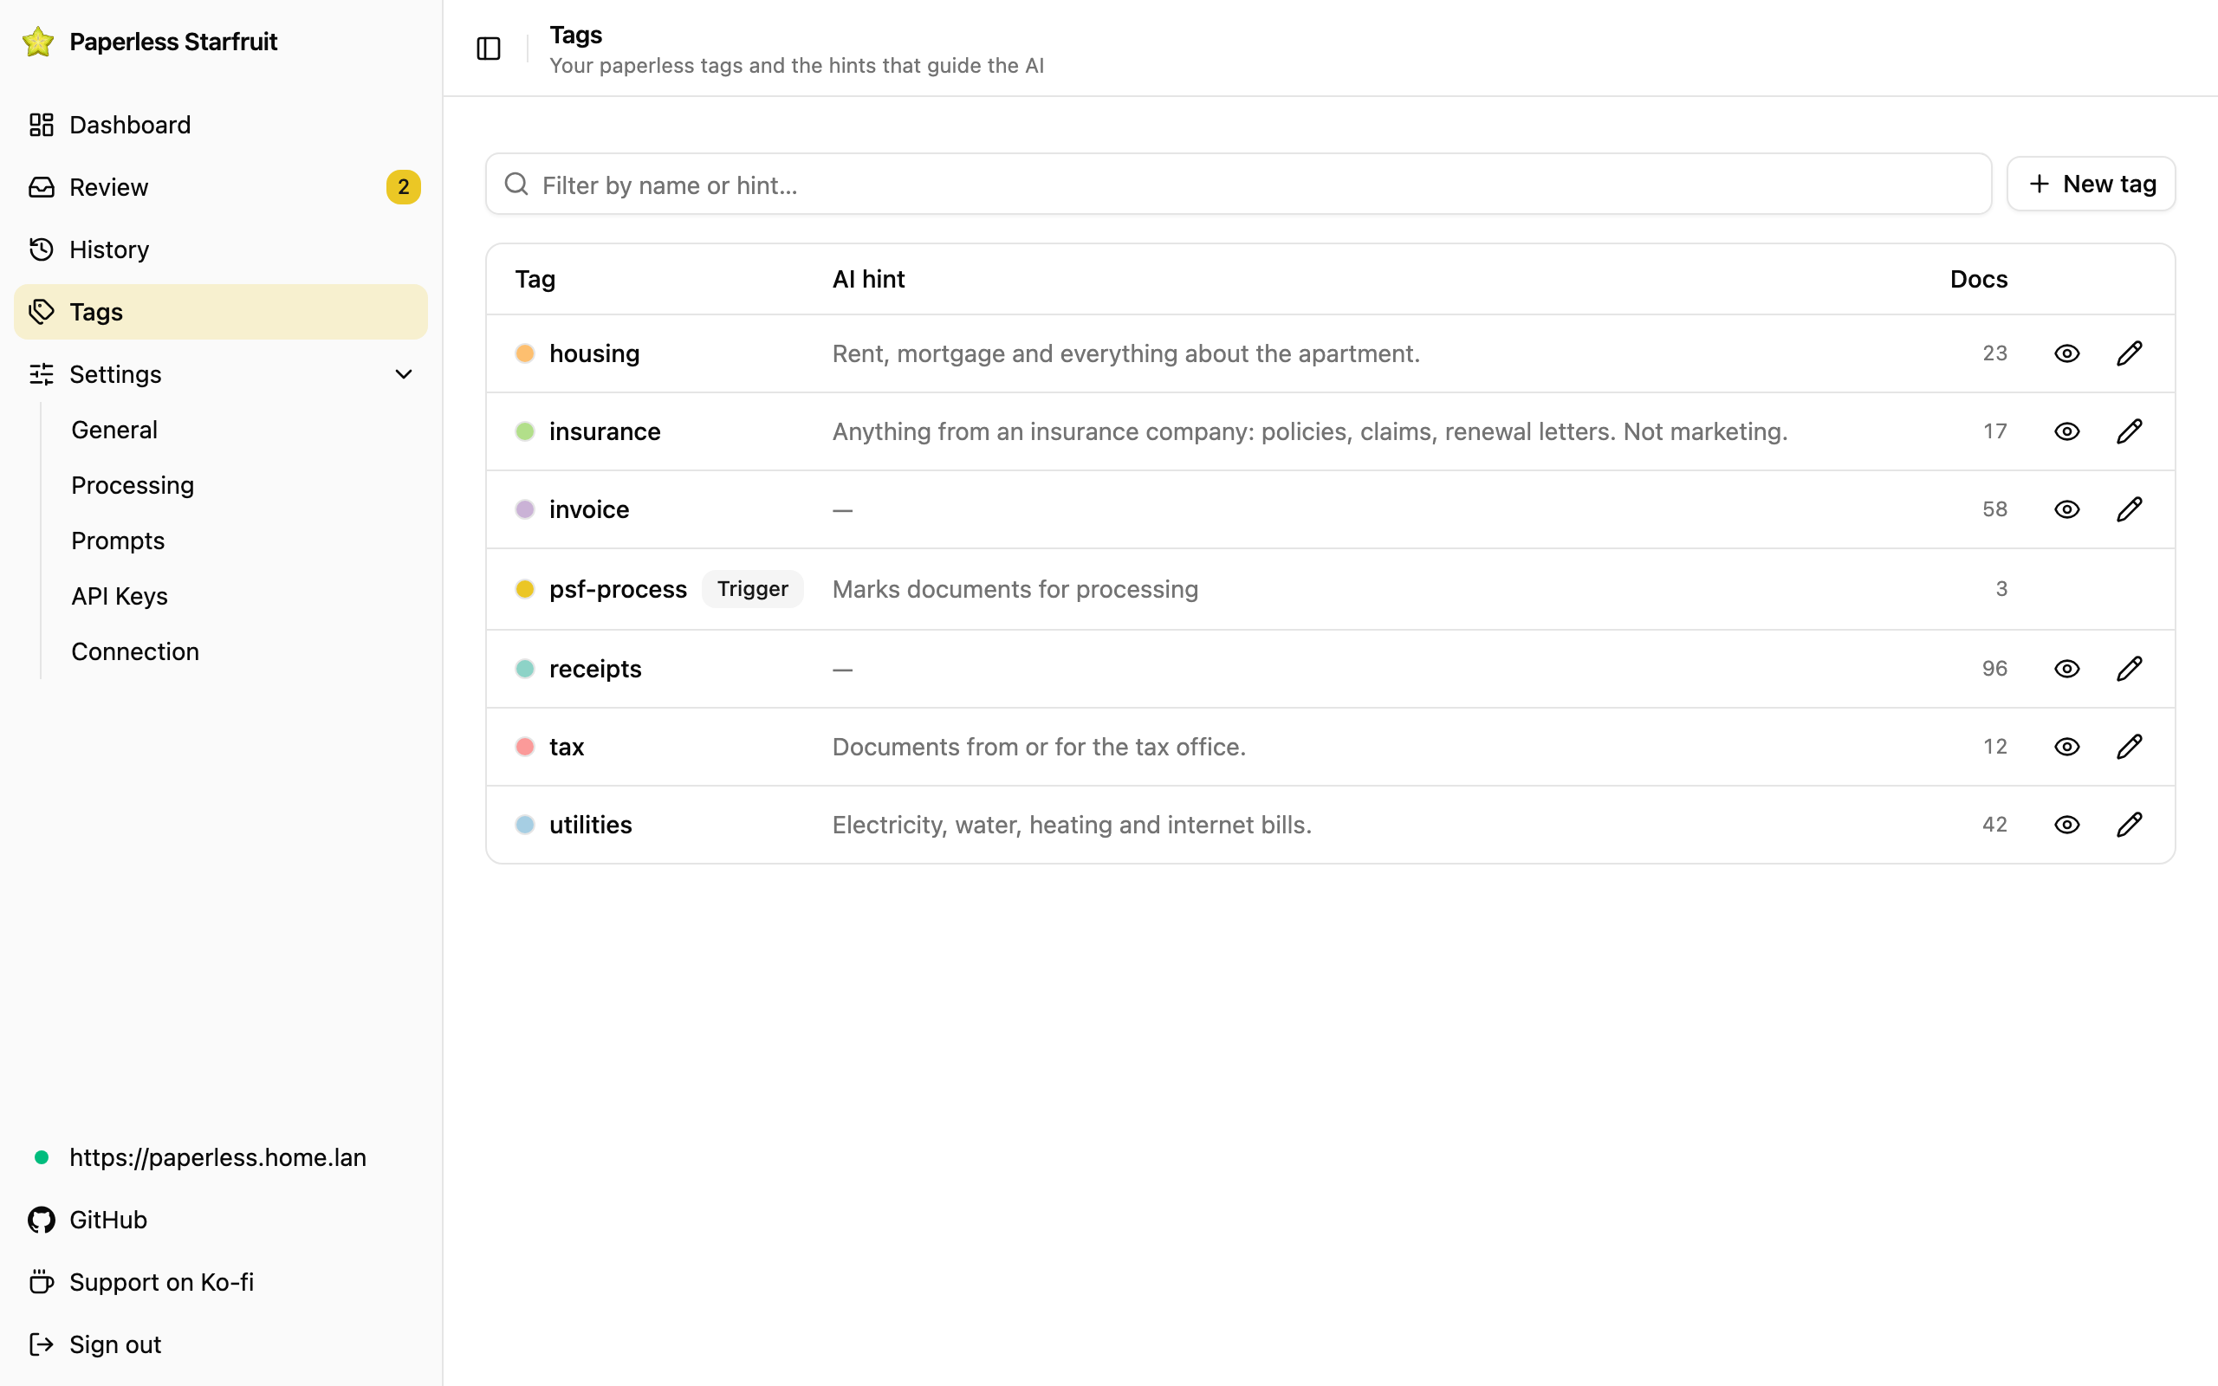Toggle the sidebar panel icon
This screenshot has width=2218, height=1386.
point(489,49)
